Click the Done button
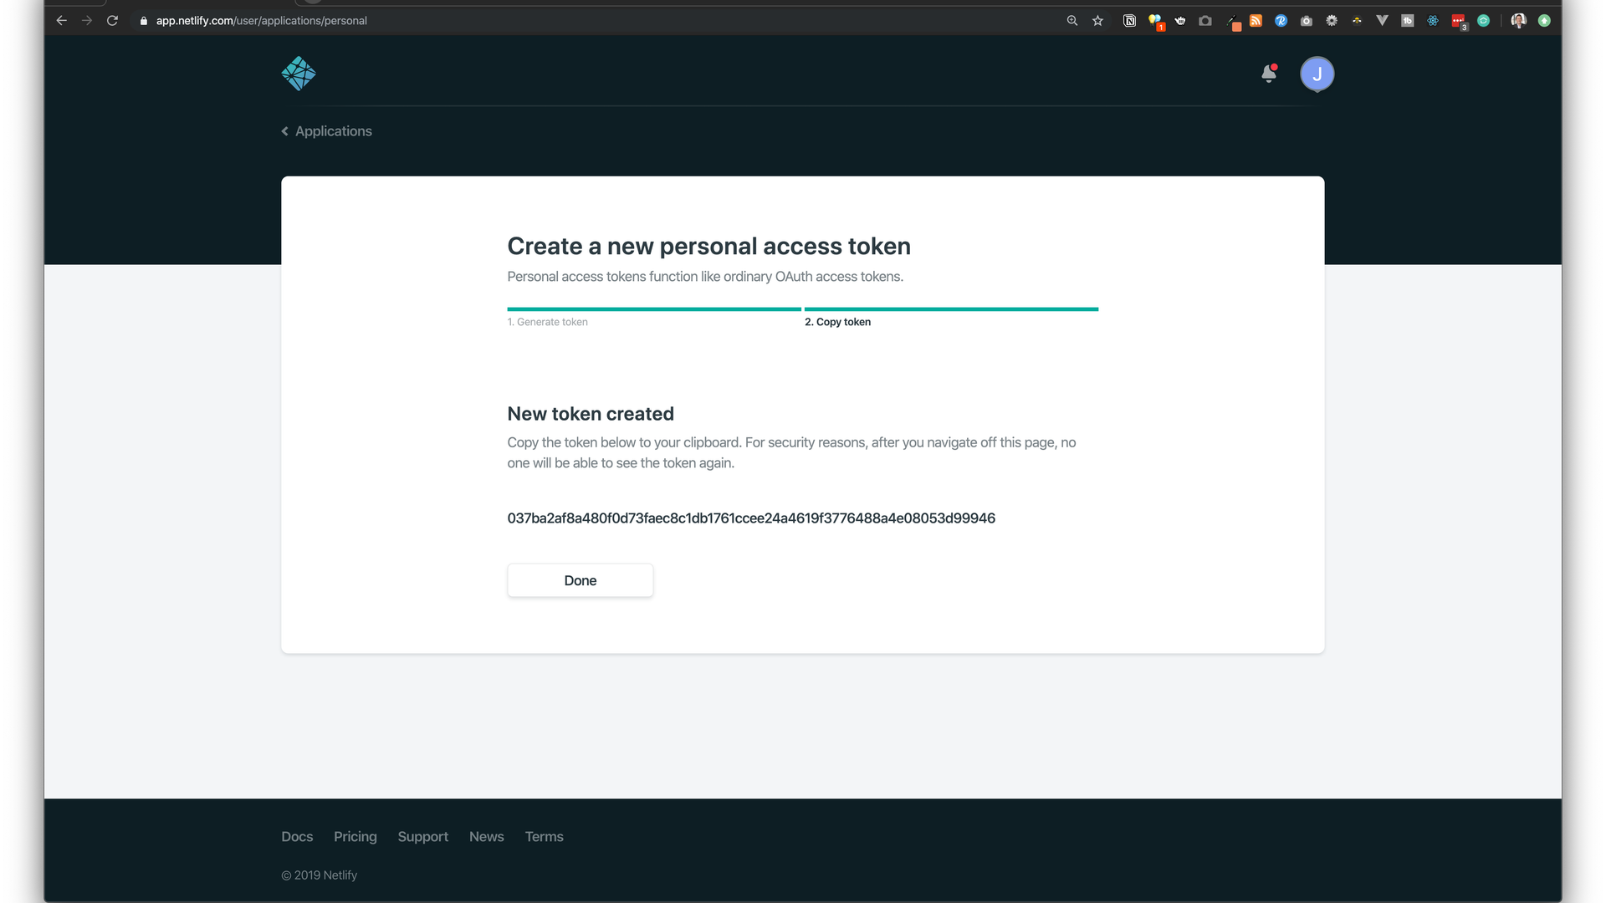The height and width of the screenshot is (903, 1606). [580, 580]
